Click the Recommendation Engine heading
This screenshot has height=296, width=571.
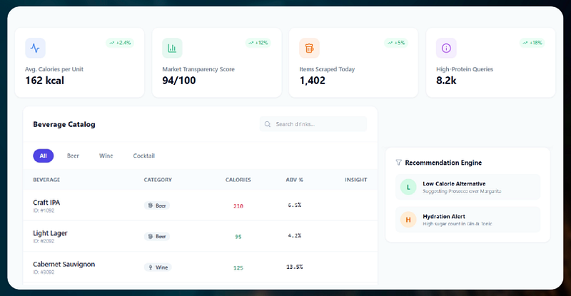[x=443, y=163]
